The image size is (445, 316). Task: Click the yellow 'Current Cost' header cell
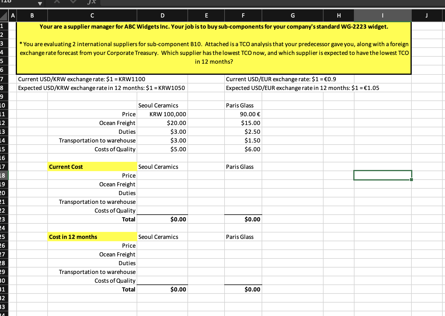[x=92, y=167]
